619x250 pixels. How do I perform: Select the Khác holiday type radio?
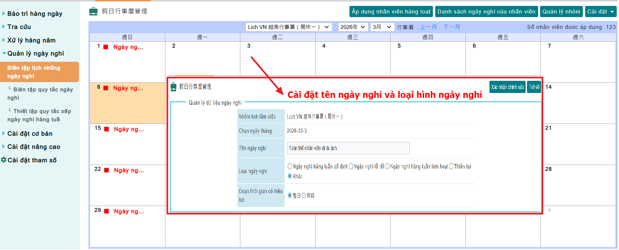pos(290,176)
